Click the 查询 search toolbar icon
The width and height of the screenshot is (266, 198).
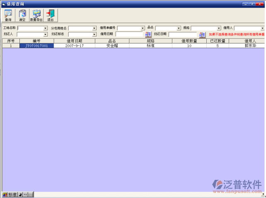point(8,15)
